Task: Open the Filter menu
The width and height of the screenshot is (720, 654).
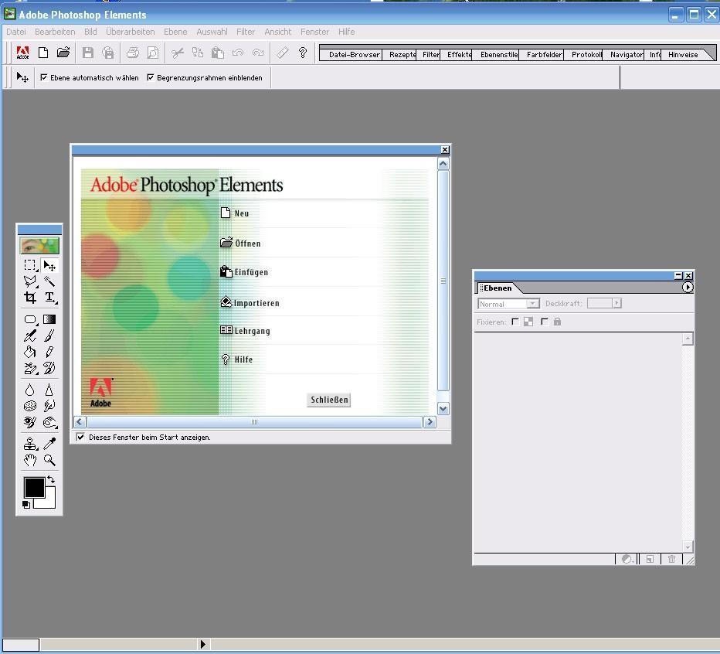Action: point(246,32)
